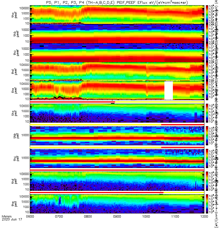
Task: Click the 'thb peif' panel label
Action: 16,136
